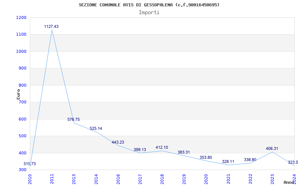
Task: Click the Euro axis label
Action: click(18, 94)
